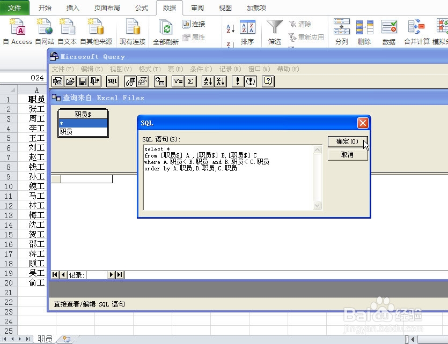
Task: Click Cycle Through Totals sigma icon
Action: [190, 81]
